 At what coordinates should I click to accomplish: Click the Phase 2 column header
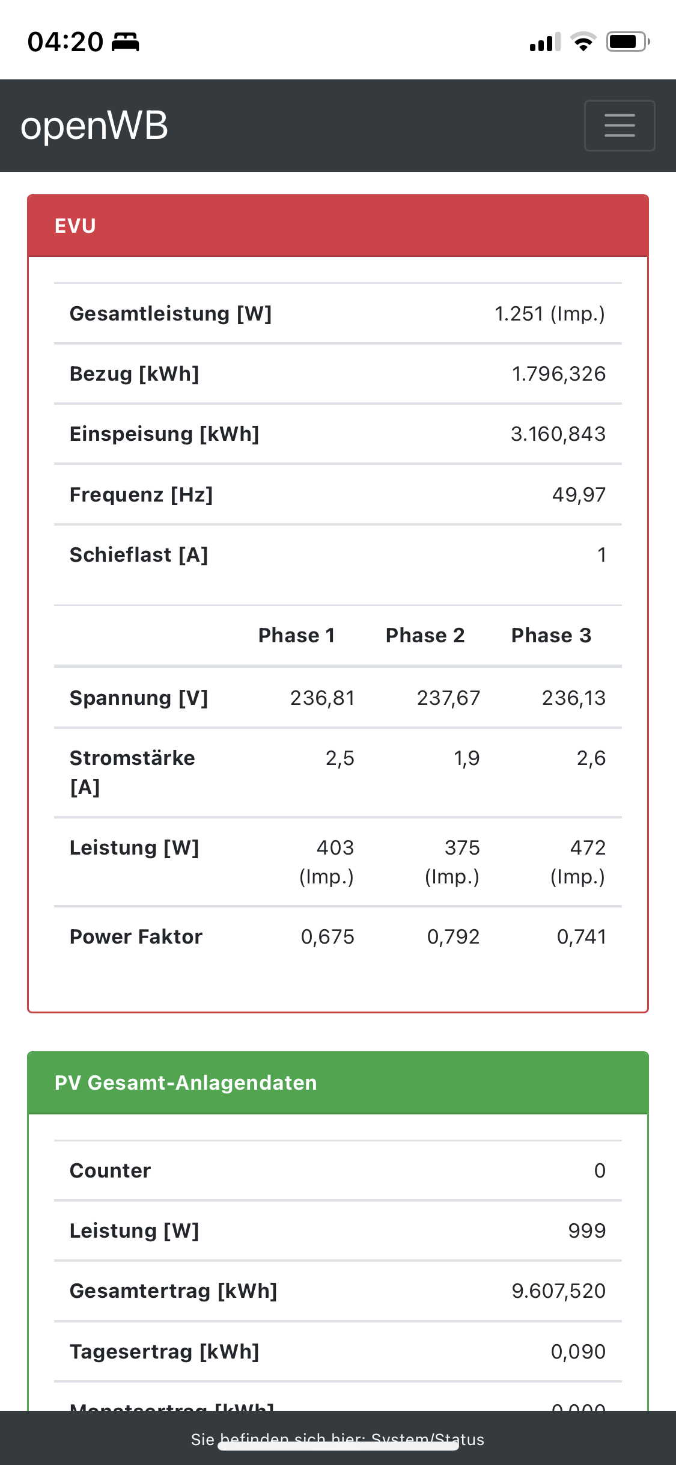[425, 636]
